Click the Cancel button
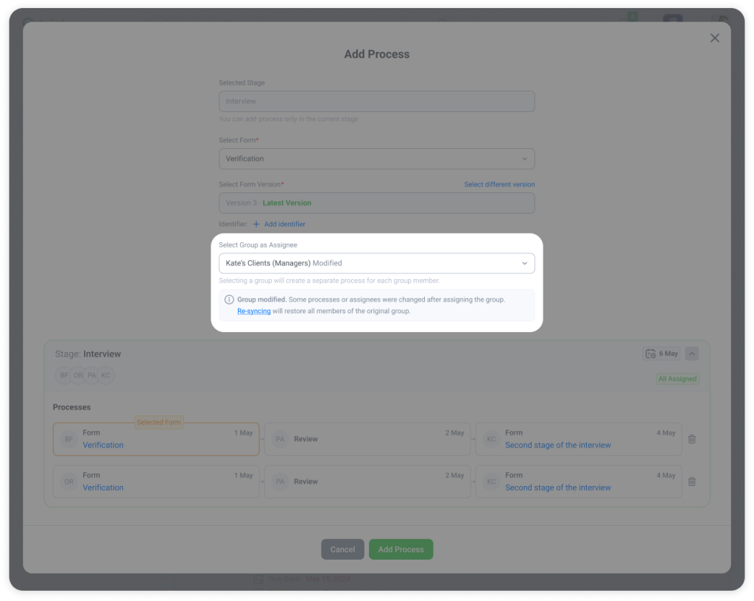Image resolution: width=754 pixels, height=601 pixels. [342, 549]
